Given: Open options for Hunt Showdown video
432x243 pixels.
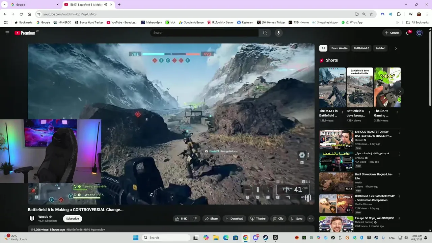Looking at the screenshot, I should point(399,175).
